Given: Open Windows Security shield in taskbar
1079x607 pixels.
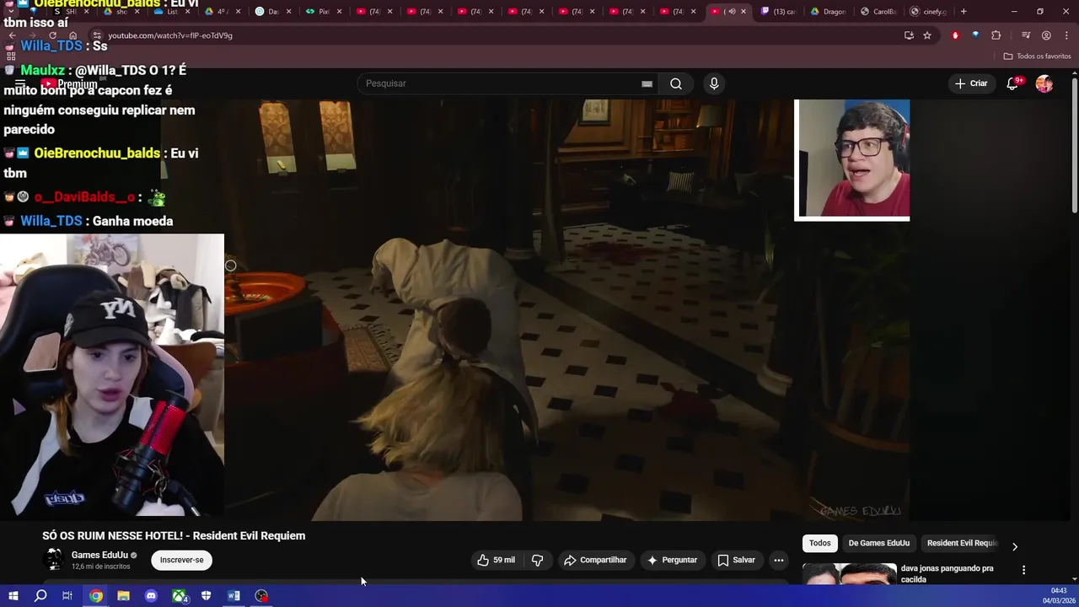Looking at the screenshot, I should click(x=206, y=596).
